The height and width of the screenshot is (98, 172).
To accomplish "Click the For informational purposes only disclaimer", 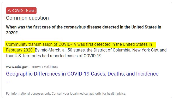I will pos(28,94).
